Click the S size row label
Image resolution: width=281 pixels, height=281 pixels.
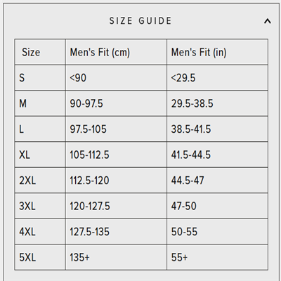pyautogui.click(x=22, y=78)
